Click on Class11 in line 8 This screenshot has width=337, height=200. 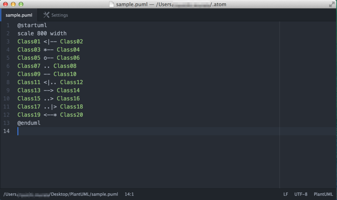(x=29, y=82)
